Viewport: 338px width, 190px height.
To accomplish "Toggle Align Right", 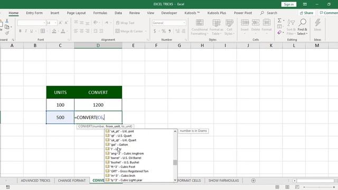I will pyautogui.click(x=88, y=31).
